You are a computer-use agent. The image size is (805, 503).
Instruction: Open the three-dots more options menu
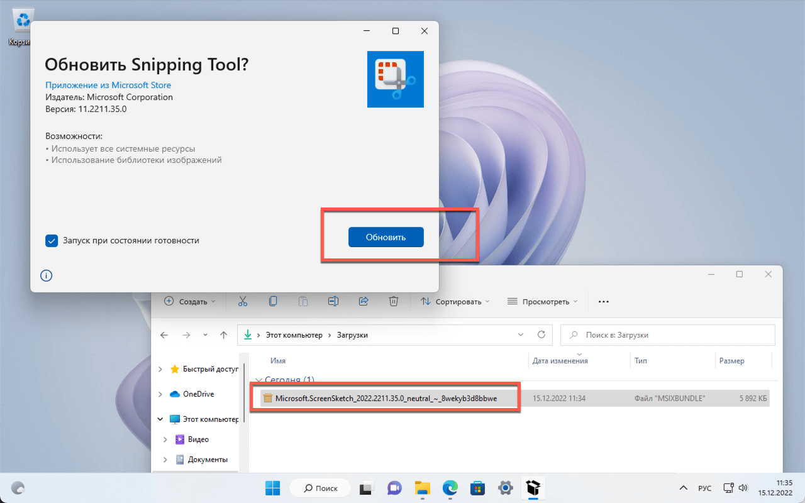coord(604,301)
